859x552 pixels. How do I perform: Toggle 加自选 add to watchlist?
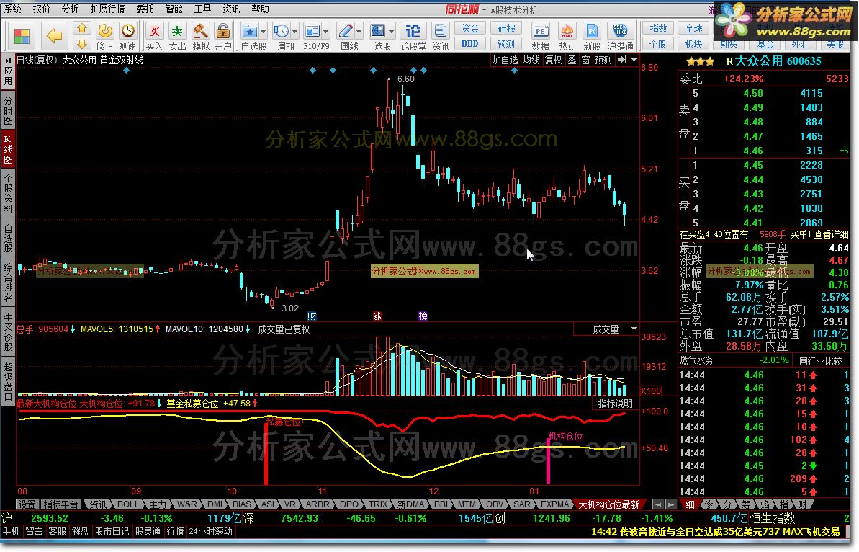click(505, 60)
